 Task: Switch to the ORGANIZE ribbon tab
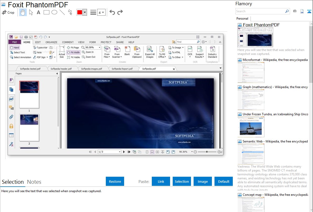[x=51, y=42]
